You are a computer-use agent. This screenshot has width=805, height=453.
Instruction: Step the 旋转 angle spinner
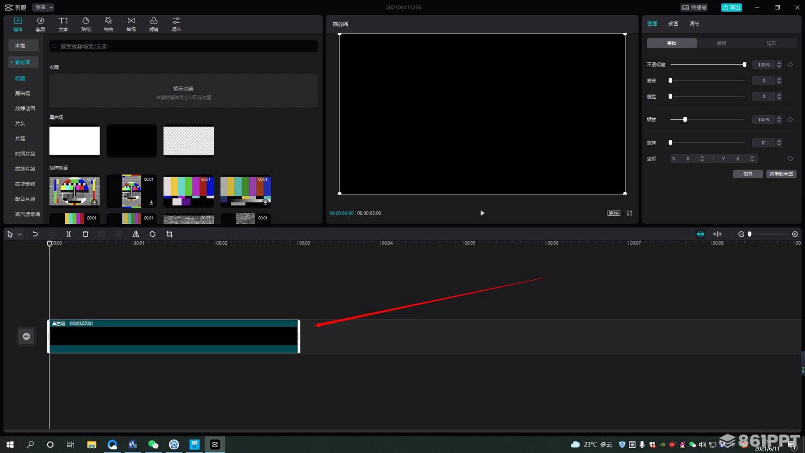point(779,142)
